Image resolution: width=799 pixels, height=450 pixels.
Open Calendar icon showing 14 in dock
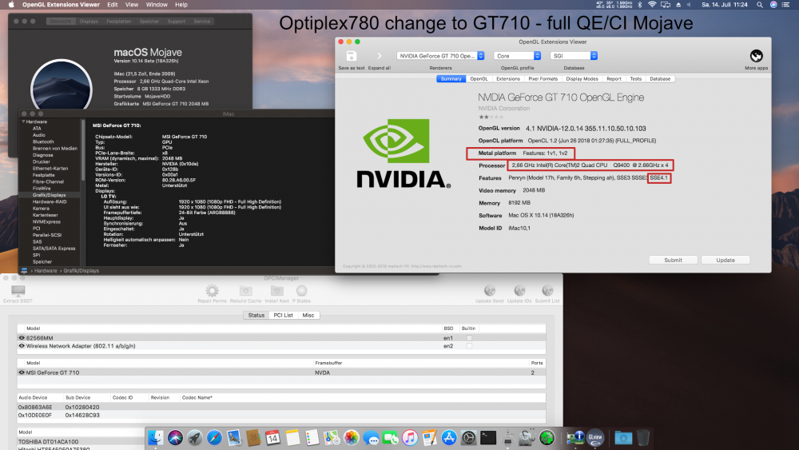click(272, 437)
